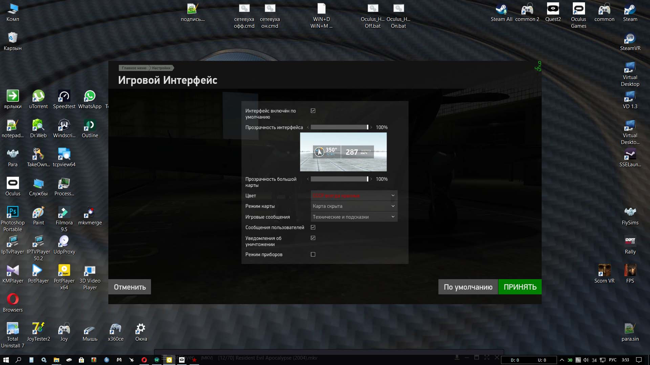650x365 pixels.
Task: Open the SSELaun... desktop icon
Action: (630, 158)
